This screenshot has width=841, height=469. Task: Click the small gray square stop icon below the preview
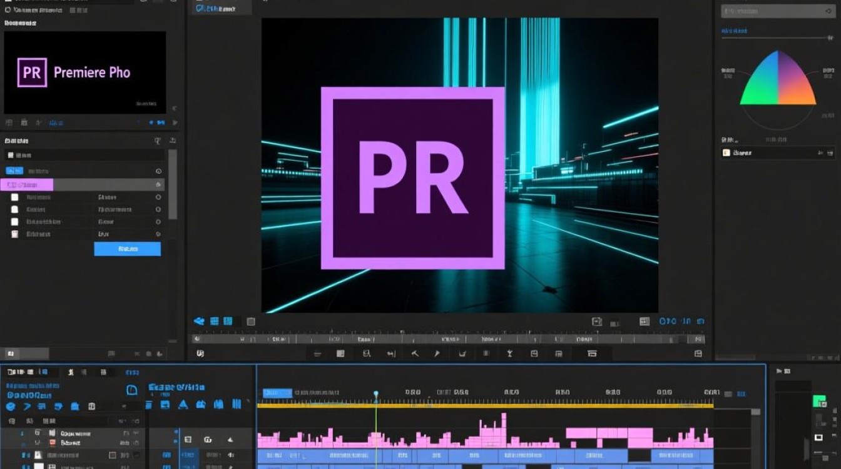point(251,321)
